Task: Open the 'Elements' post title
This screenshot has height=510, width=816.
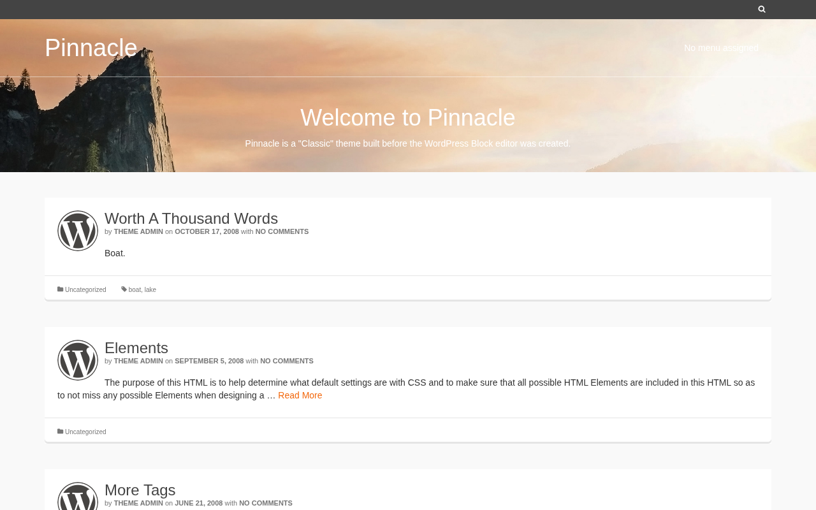Action: [136, 348]
